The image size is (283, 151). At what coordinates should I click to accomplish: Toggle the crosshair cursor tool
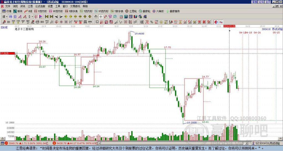pos(101,17)
